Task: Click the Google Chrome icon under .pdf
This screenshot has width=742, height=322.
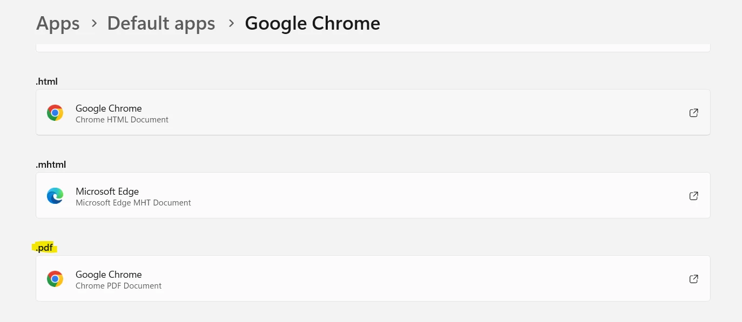Action: tap(55, 278)
